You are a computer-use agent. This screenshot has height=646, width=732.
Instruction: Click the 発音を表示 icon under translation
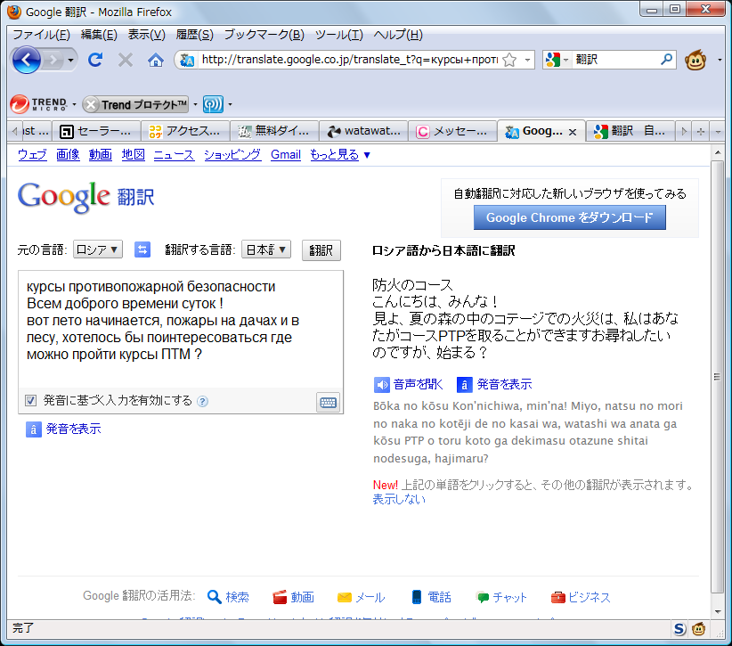tap(465, 385)
